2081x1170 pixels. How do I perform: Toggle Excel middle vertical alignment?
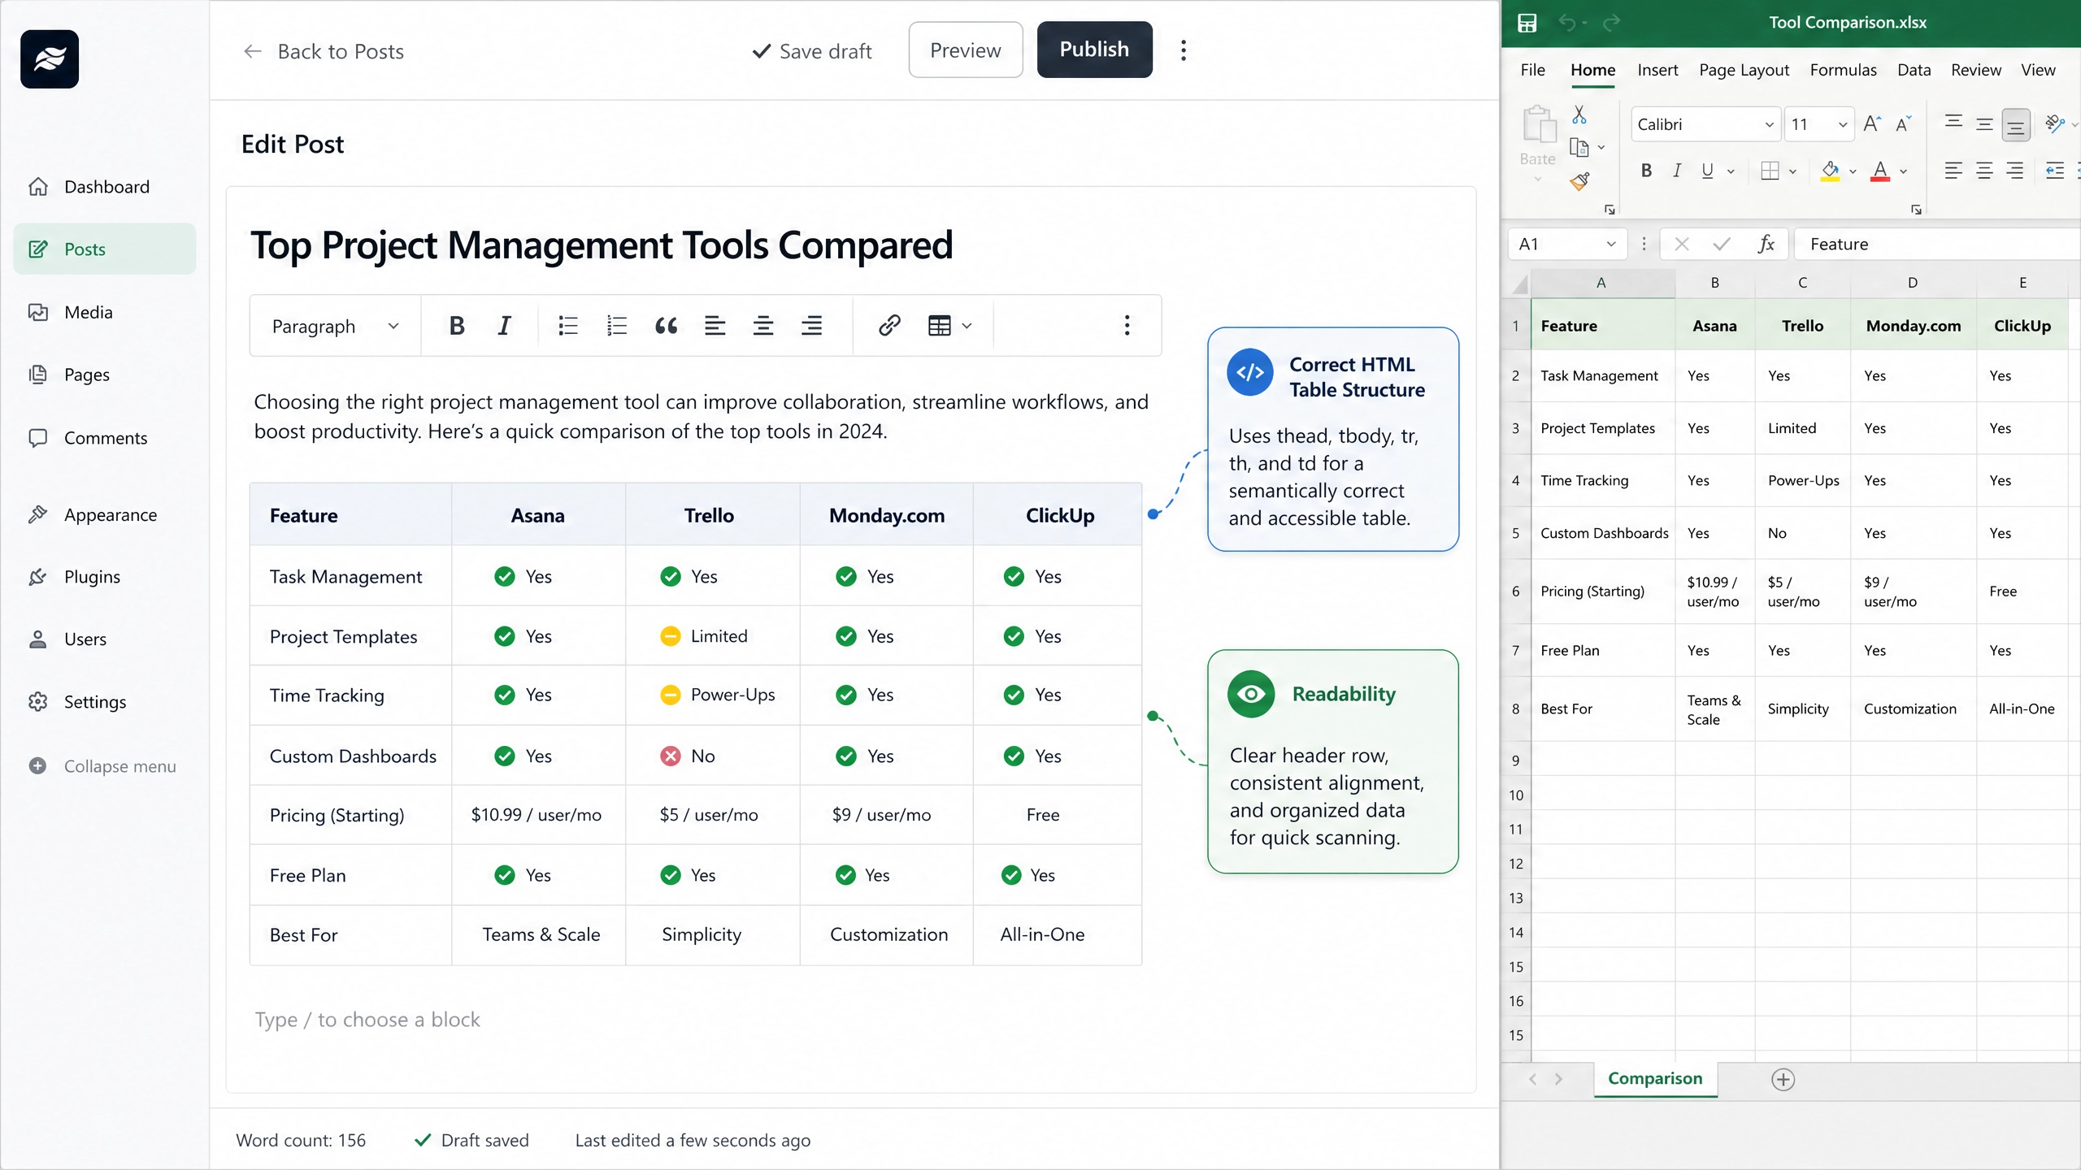[x=1984, y=124]
